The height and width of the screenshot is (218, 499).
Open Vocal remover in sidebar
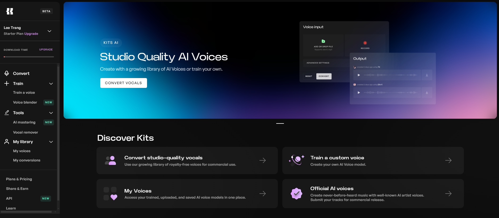(x=26, y=132)
